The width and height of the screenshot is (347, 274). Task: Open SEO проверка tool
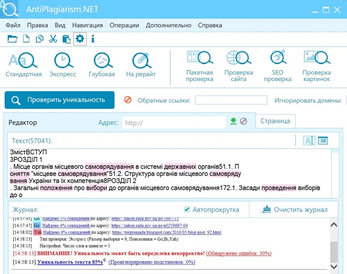277,66
